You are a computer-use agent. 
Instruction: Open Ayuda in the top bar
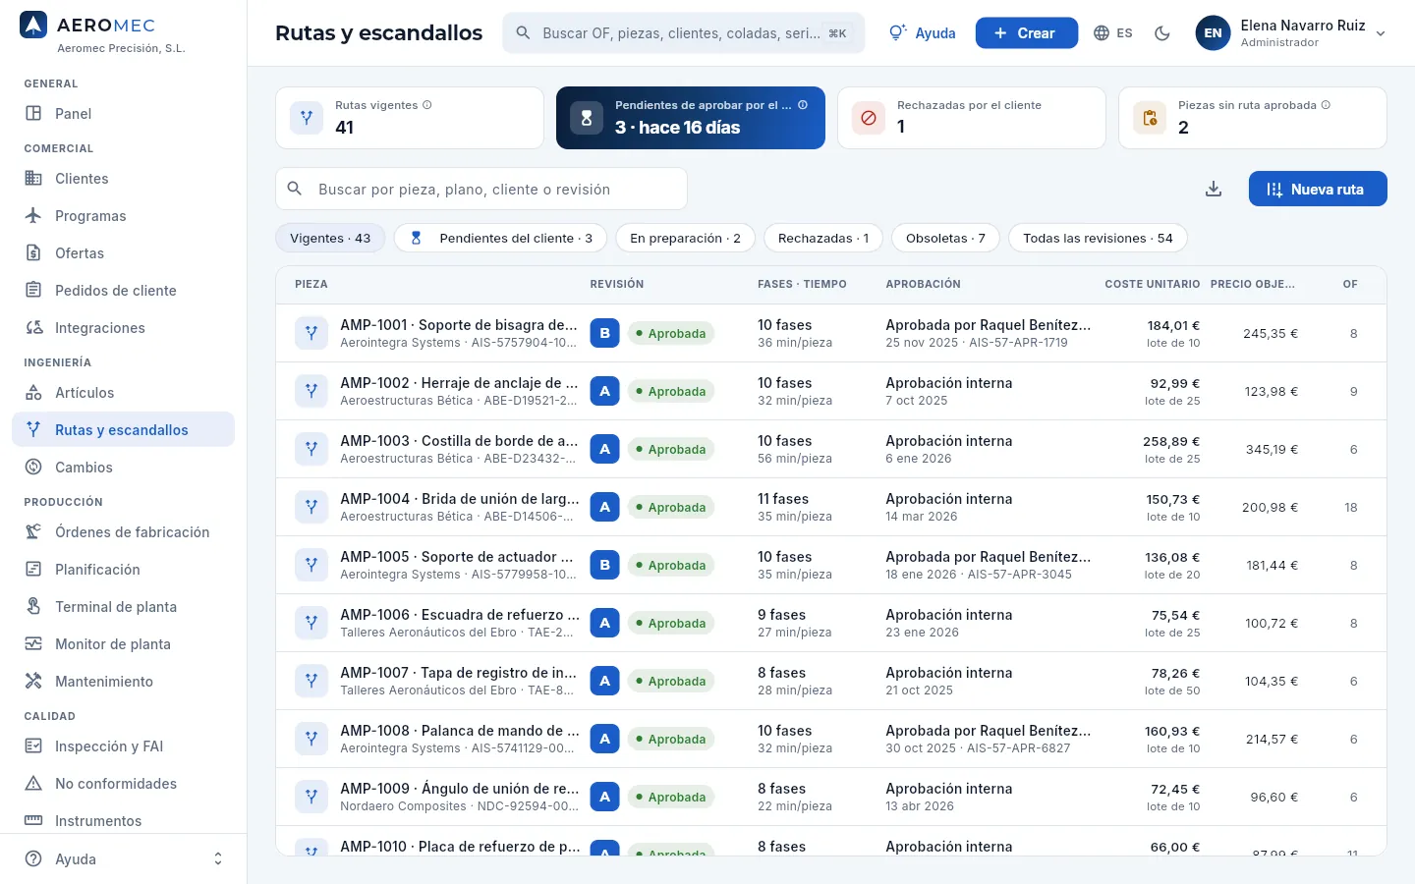[922, 33]
